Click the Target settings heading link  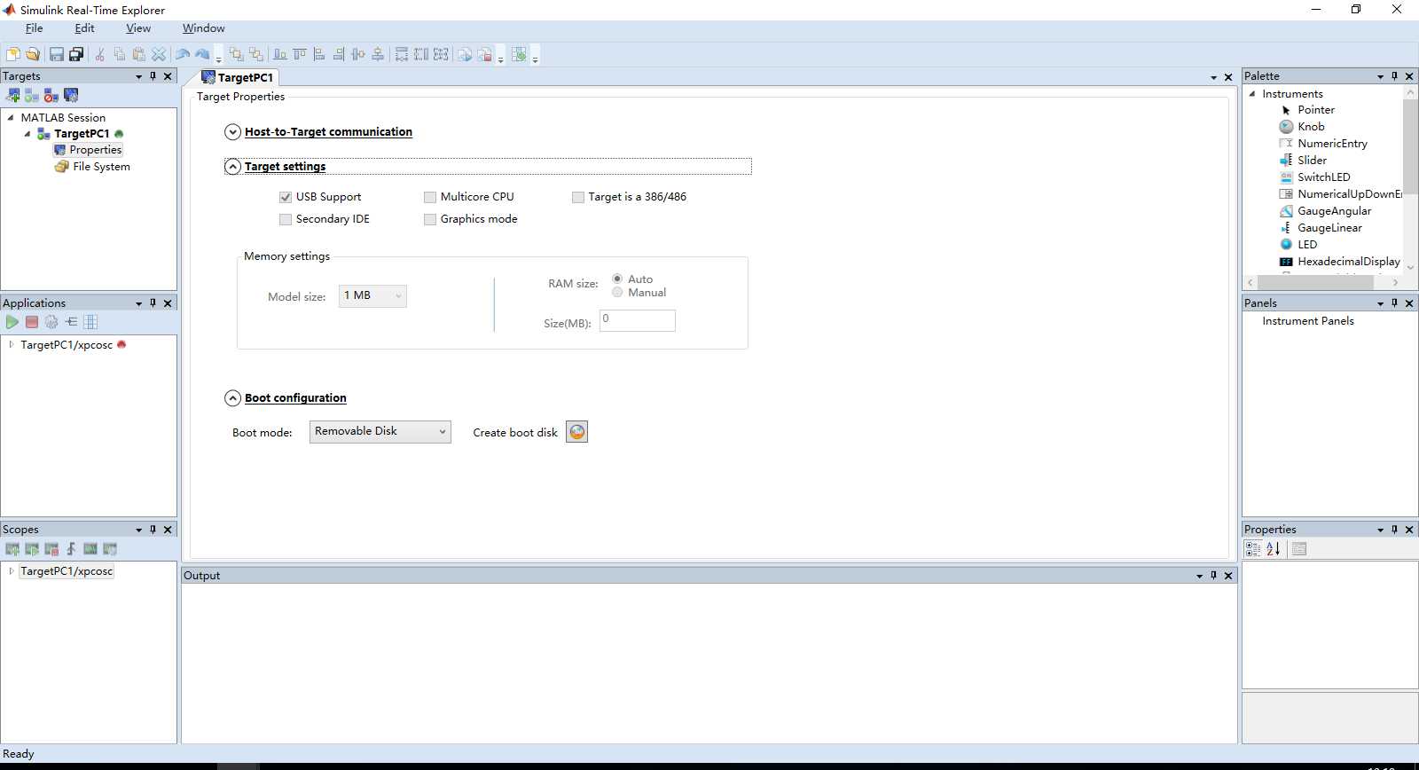tap(285, 167)
